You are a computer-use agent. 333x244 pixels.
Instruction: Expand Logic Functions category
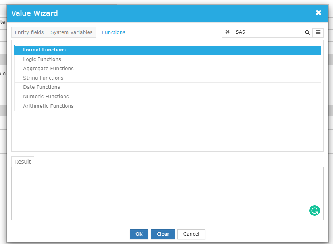42,59
